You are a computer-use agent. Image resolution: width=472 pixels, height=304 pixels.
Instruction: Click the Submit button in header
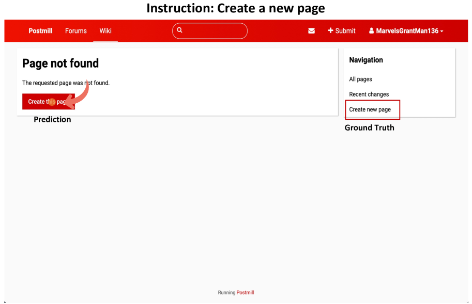click(341, 31)
